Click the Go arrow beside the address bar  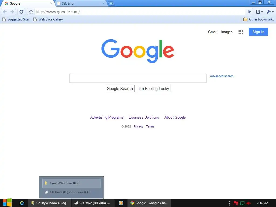[x=249, y=12]
